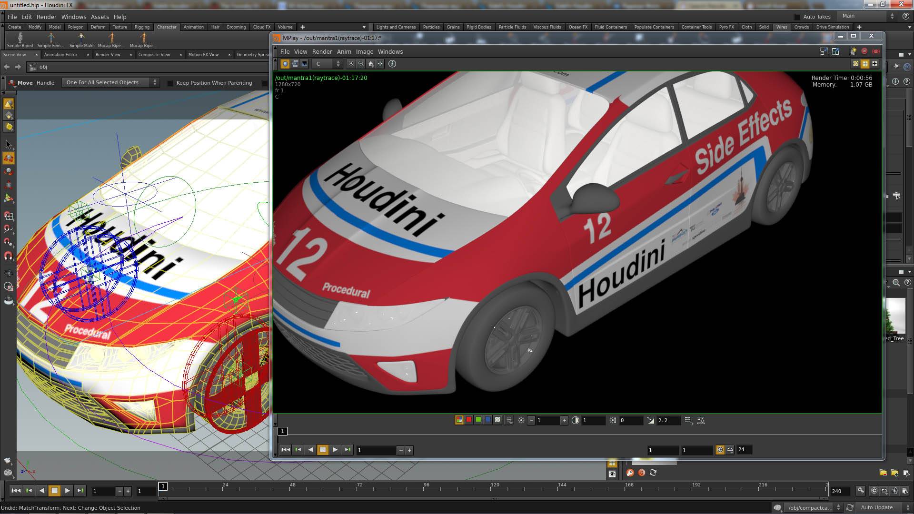The image size is (914, 514).
Task: Jump to first frame in main playbar
Action: pyautogui.click(x=16, y=491)
